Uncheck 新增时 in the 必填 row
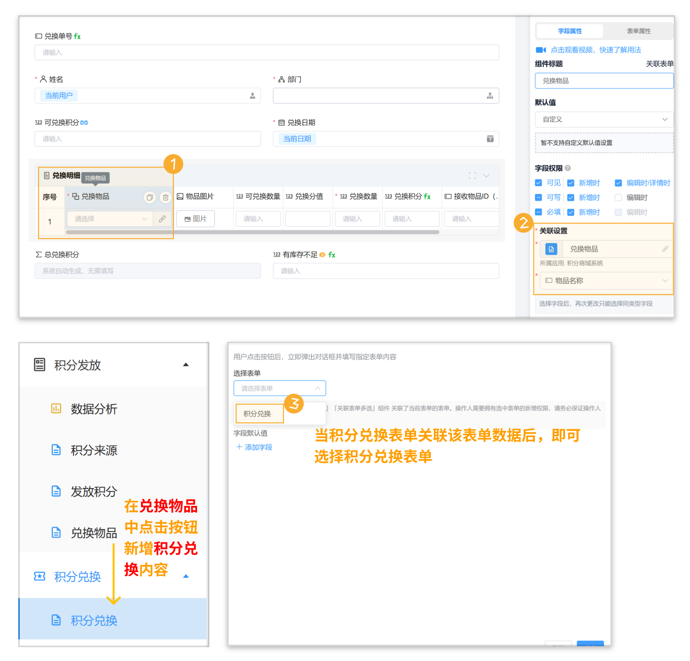The height and width of the screenshot is (661, 690). (571, 212)
